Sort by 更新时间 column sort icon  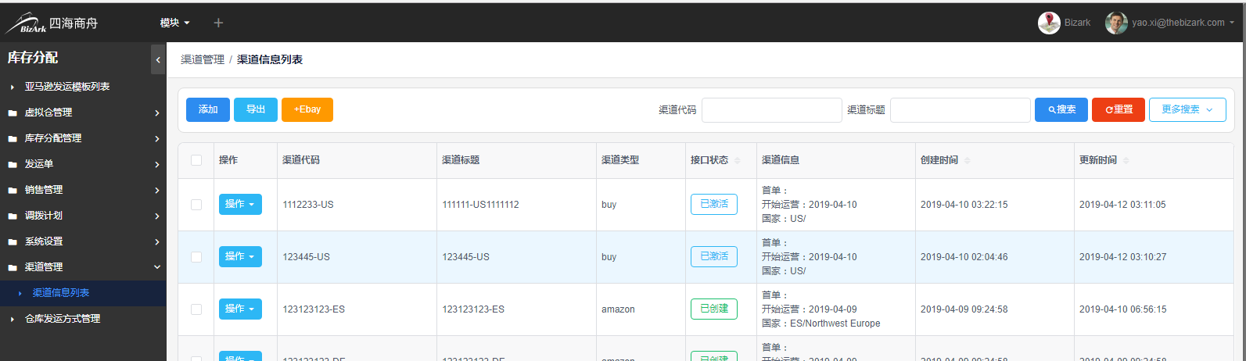pyautogui.click(x=1126, y=160)
